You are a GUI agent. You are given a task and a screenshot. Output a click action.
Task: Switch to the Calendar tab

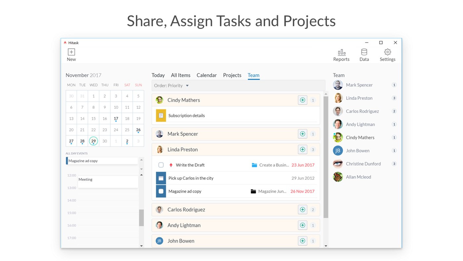[x=207, y=75]
